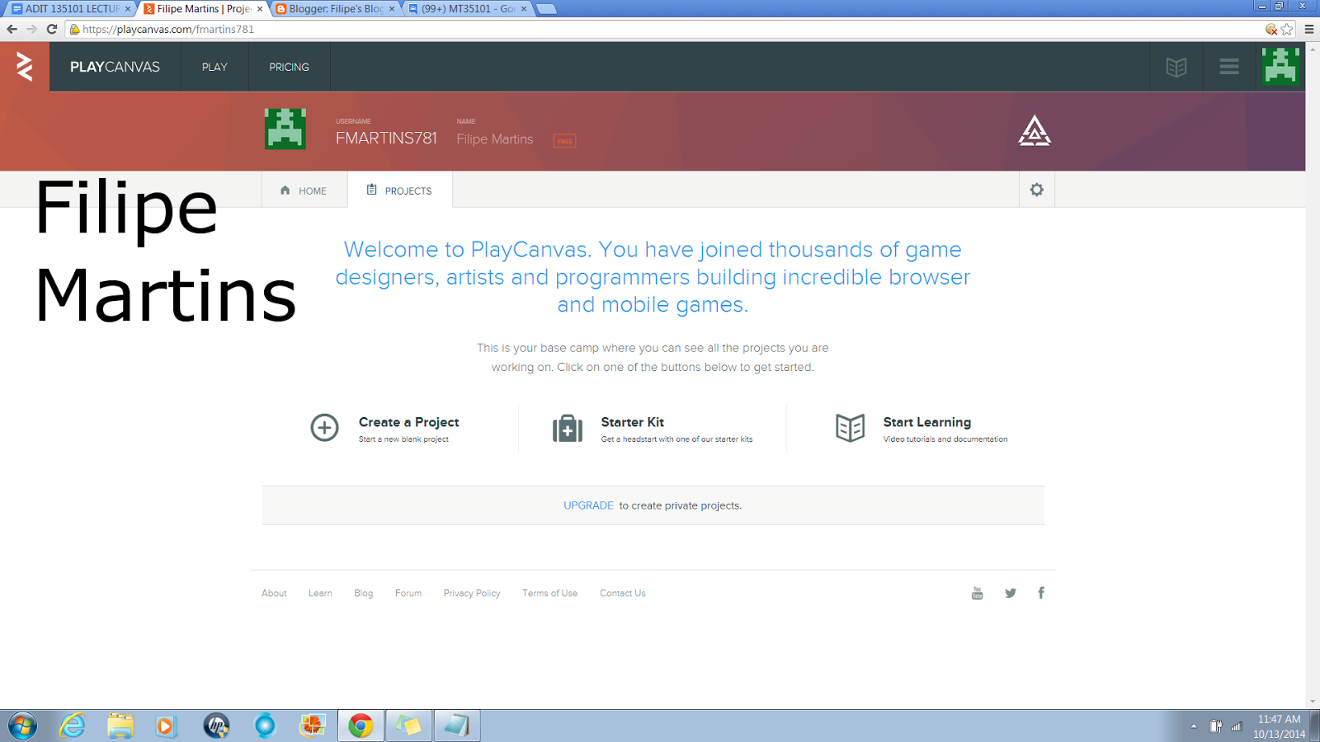Open the Chrome menu icon
Viewport: 1320px width, 742px height.
(x=1309, y=30)
